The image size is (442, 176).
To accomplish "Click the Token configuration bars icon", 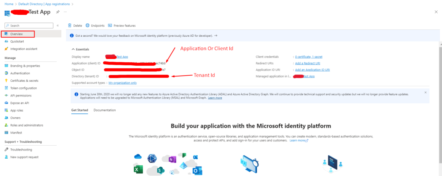I will click(6, 88).
